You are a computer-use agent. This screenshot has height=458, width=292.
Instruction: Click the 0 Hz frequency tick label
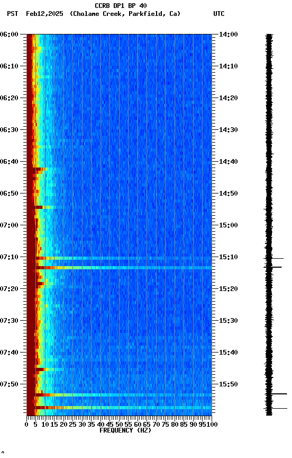(27, 425)
